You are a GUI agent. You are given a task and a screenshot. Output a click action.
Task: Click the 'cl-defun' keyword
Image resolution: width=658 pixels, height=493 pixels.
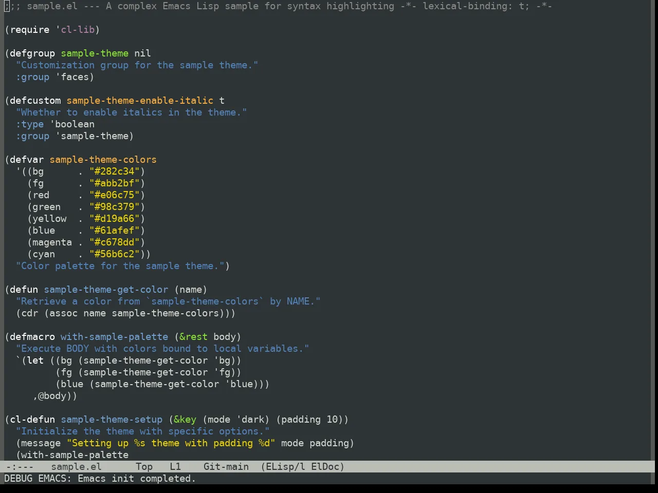point(32,420)
